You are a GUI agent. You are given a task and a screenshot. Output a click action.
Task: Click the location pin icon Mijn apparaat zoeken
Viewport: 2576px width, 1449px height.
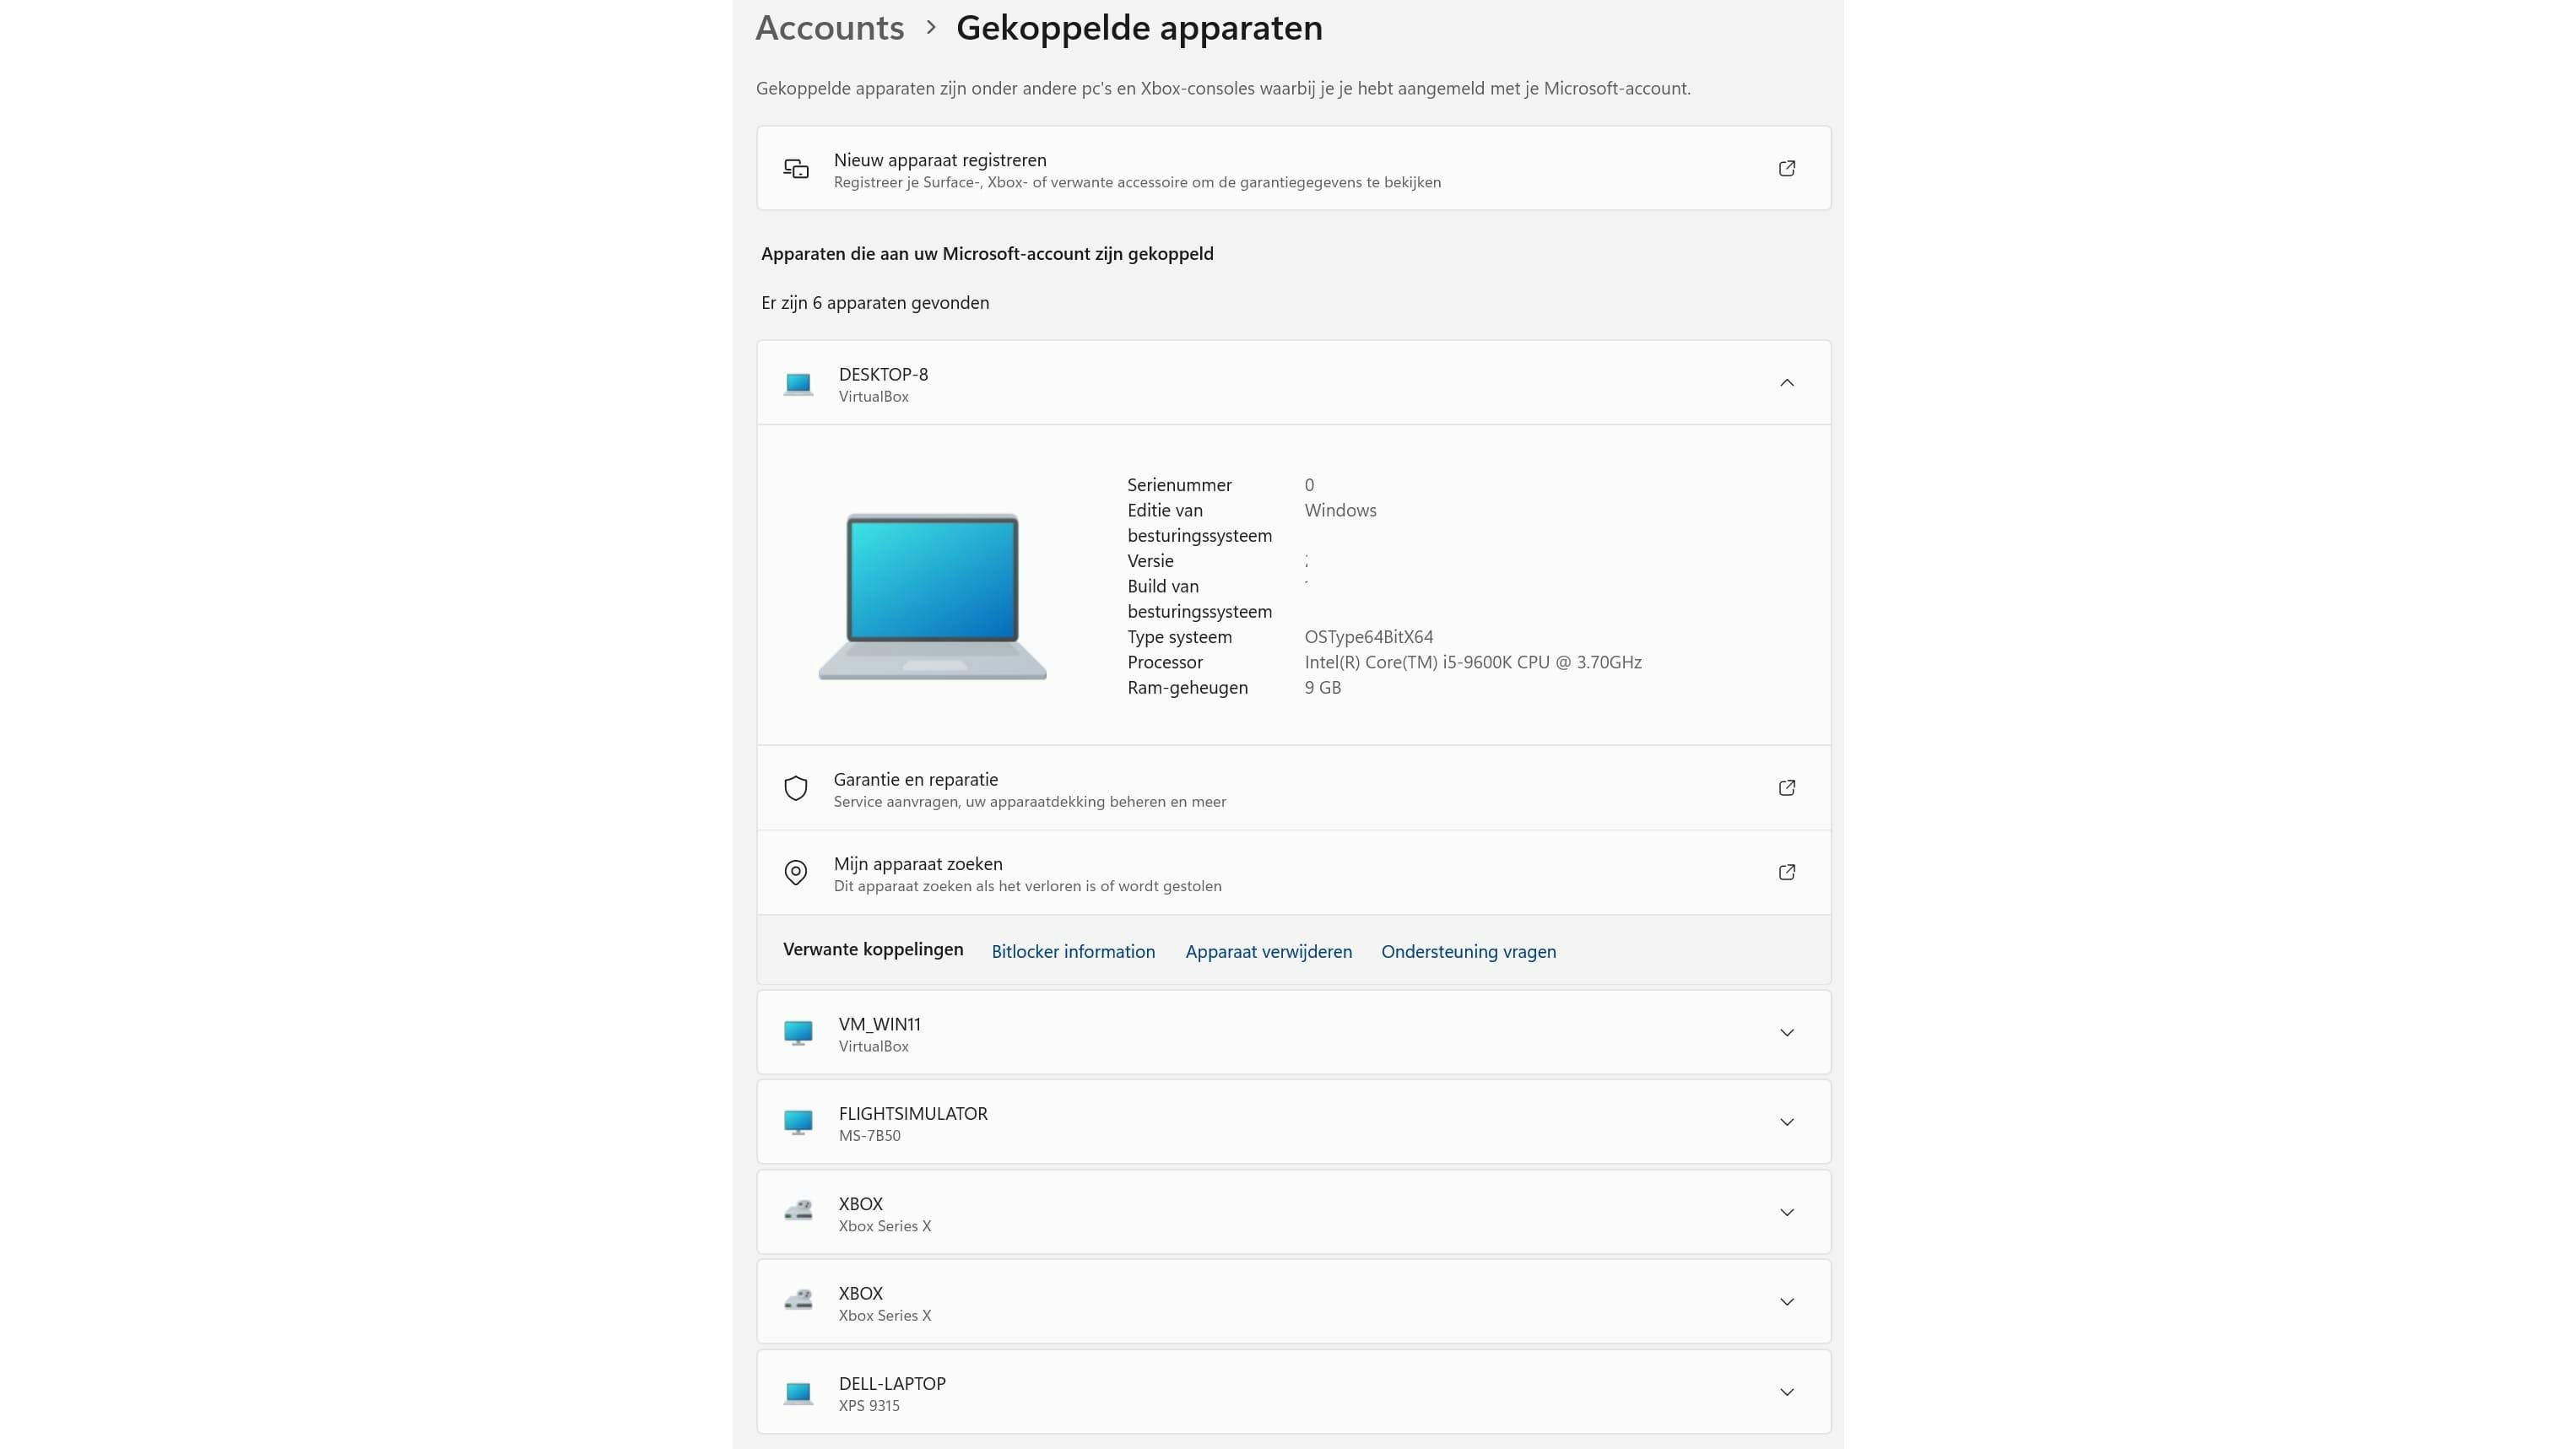796,873
